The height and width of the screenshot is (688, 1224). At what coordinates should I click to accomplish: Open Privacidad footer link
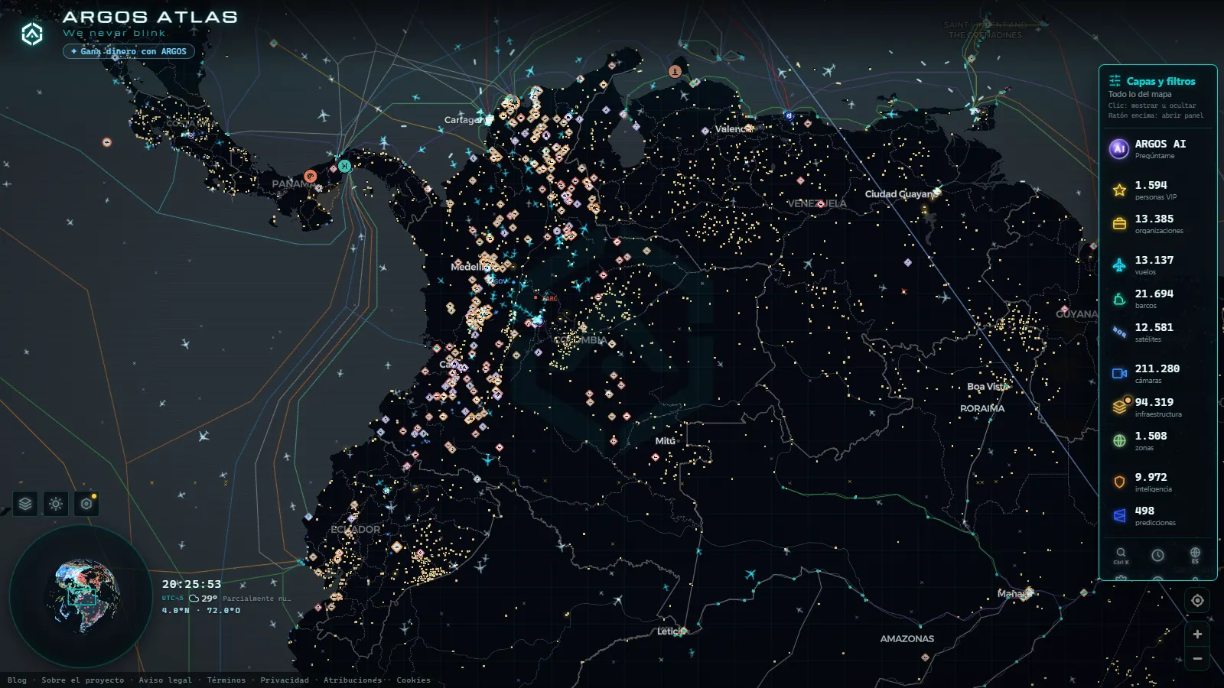[285, 680]
